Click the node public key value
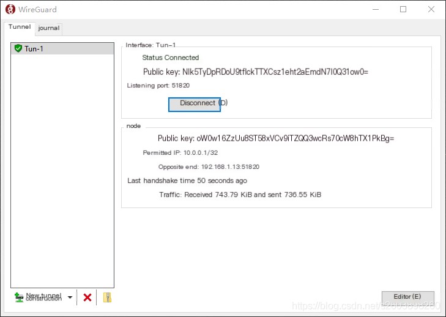Viewport: 446px width, 317px height. (x=295, y=138)
